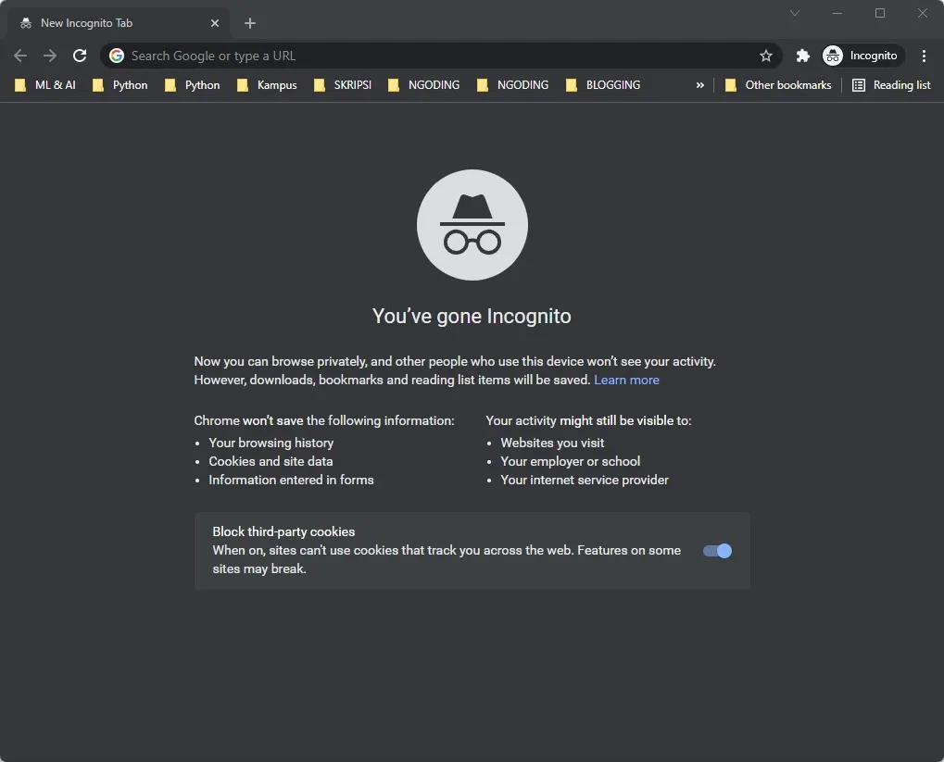Open the ML & AI bookmark folder
The height and width of the screenshot is (762, 944).
pyautogui.click(x=45, y=85)
